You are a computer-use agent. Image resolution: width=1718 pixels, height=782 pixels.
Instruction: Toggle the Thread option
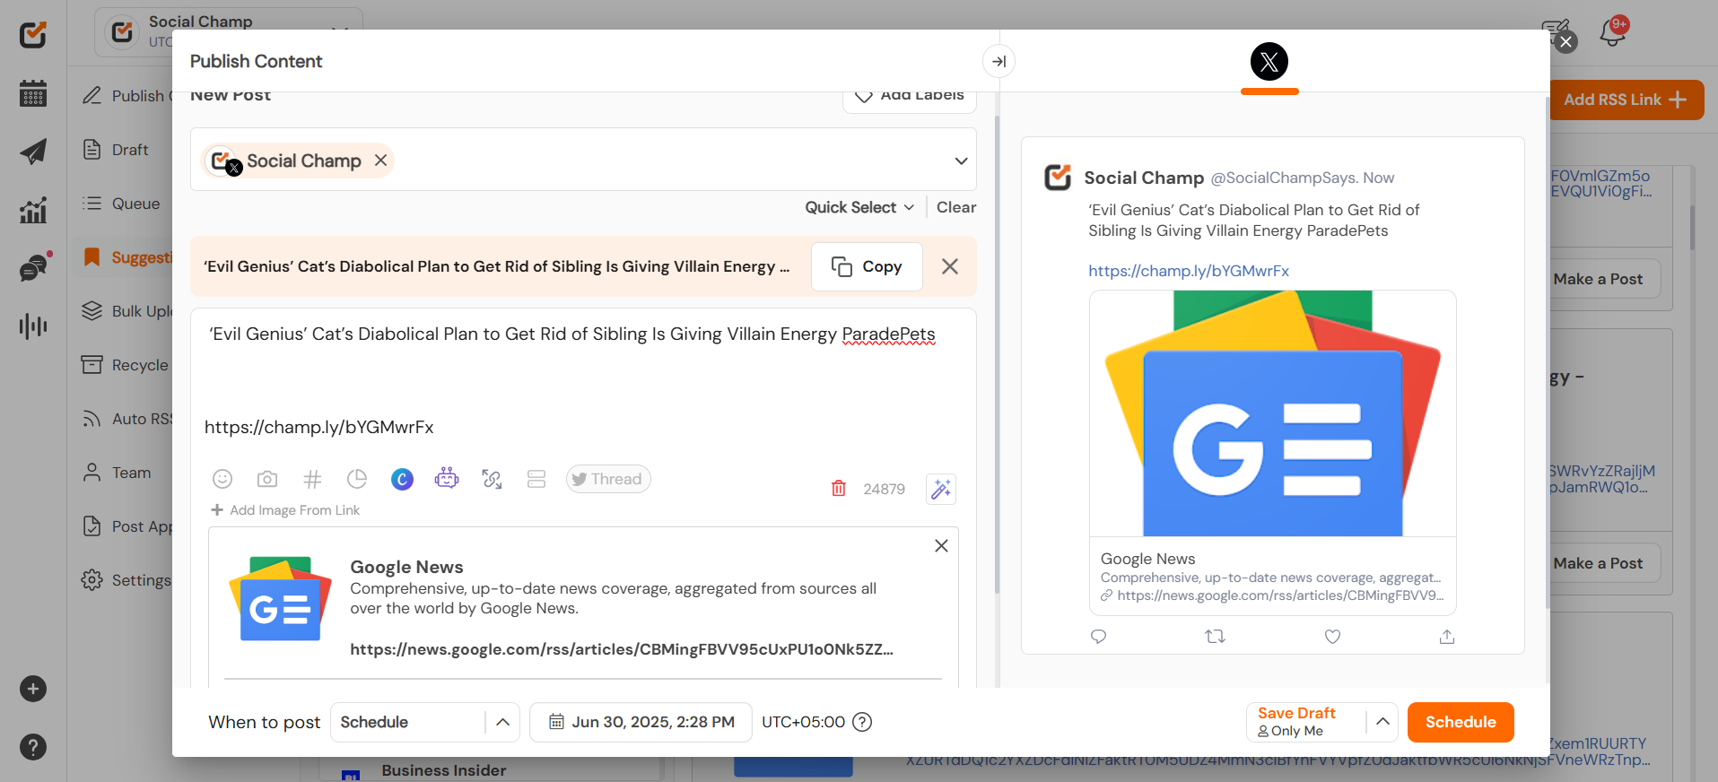coord(608,479)
